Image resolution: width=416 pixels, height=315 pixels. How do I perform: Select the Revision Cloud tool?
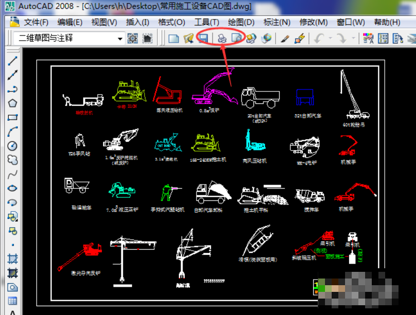pyautogui.click(x=12, y=160)
